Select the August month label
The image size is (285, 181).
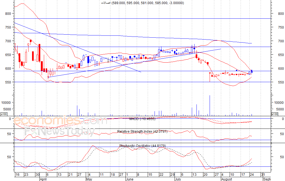[227, 179]
